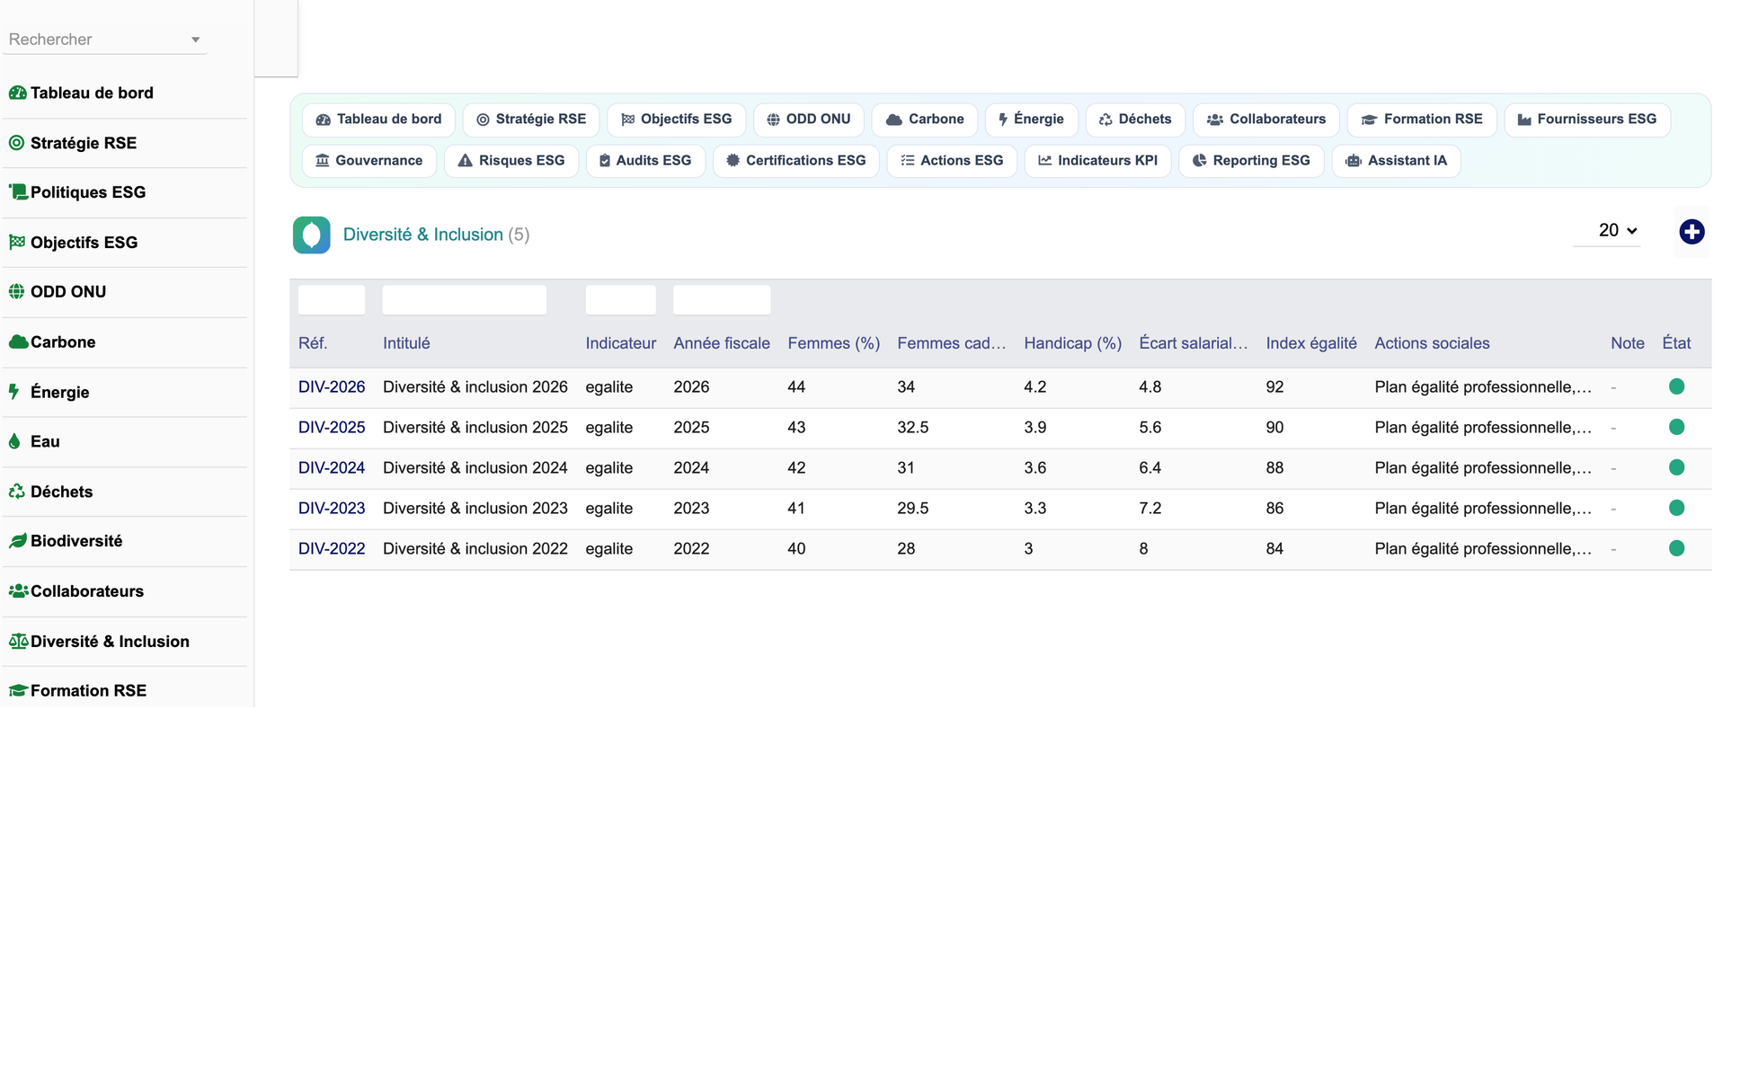Click the Diversité & Inclusion sidebar scale icon

17,642
